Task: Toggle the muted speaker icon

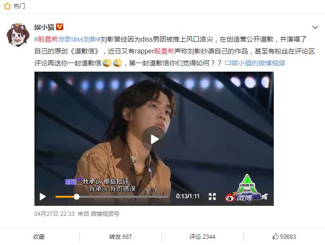Action: pos(265,196)
